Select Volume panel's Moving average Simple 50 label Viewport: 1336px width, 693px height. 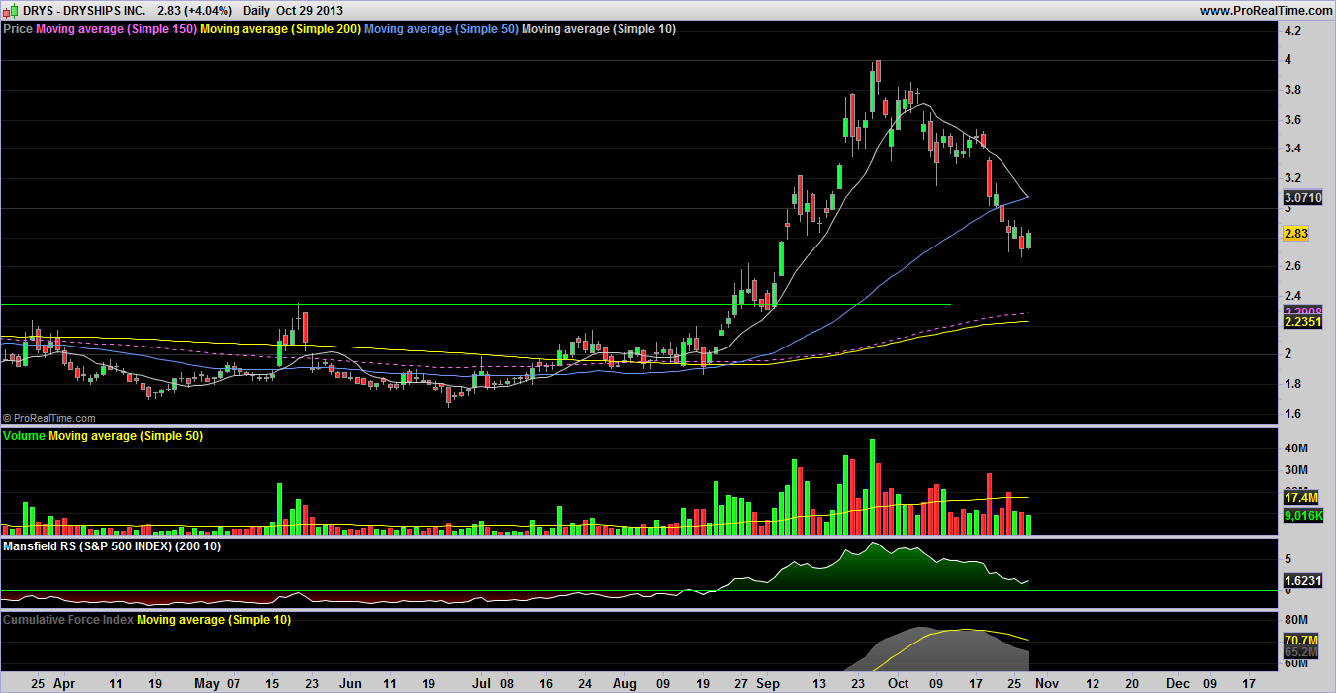pos(126,436)
